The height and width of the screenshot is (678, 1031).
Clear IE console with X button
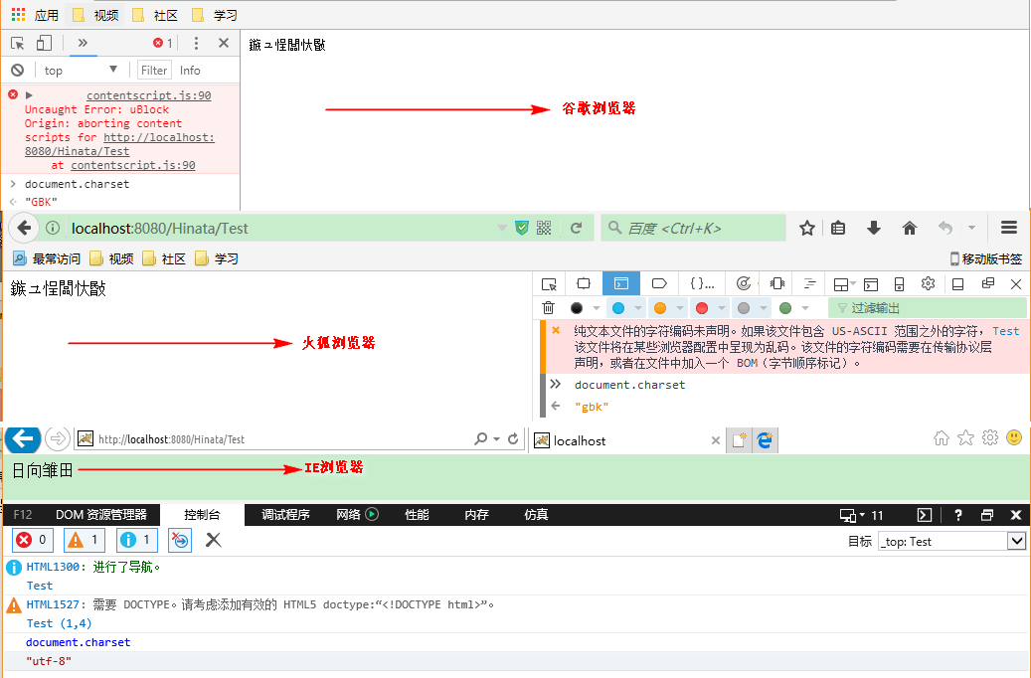pyautogui.click(x=213, y=541)
